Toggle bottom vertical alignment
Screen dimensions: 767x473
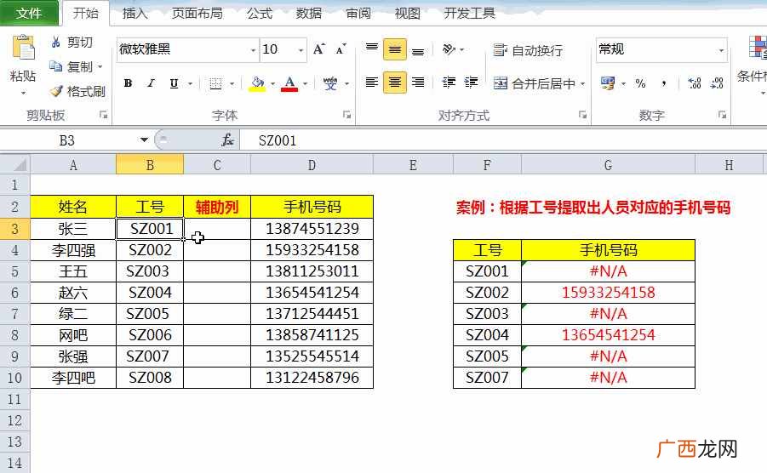point(418,49)
